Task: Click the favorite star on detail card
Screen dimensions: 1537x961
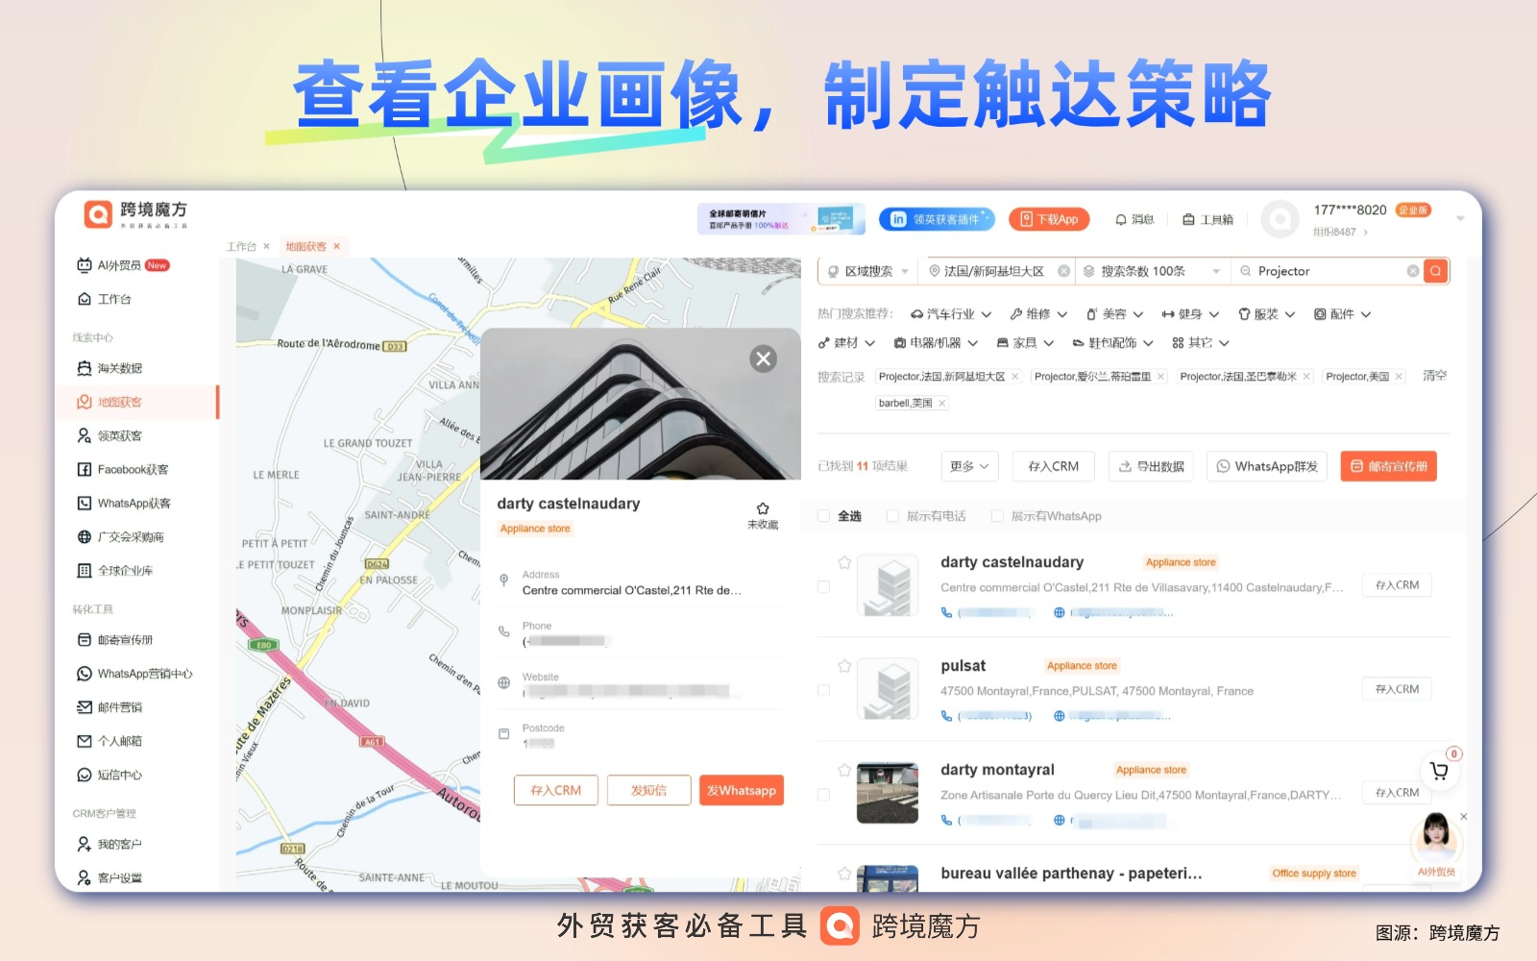Action: click(763, 508)
